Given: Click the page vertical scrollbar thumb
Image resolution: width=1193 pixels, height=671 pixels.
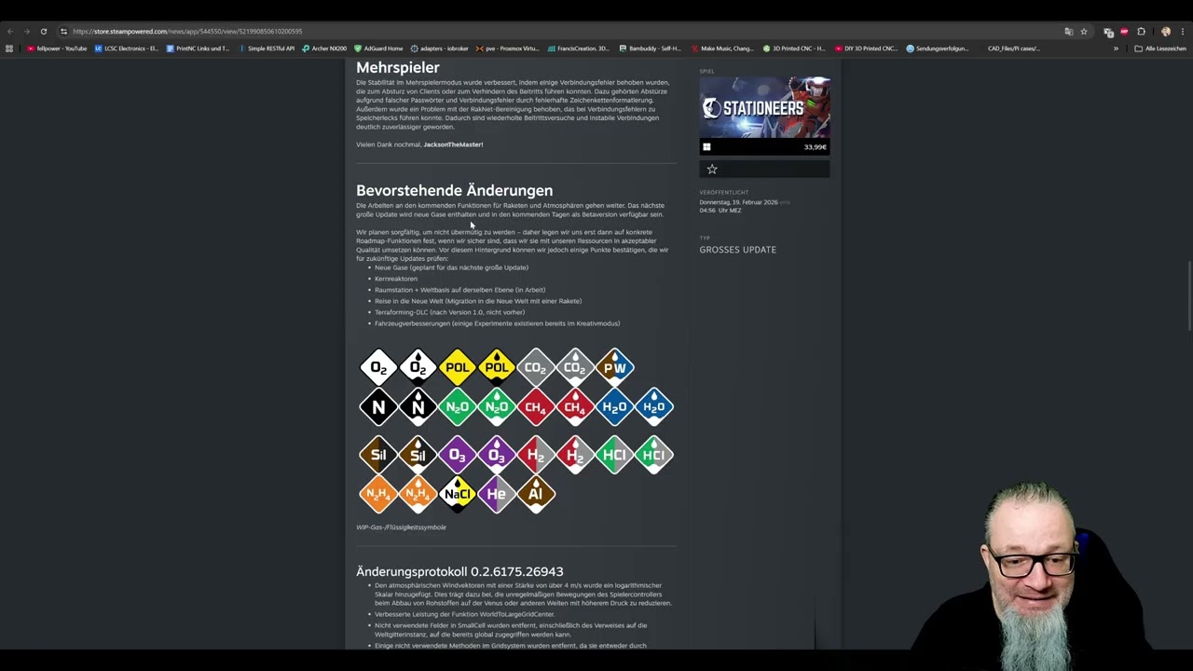Looking at the screenshot, I should click(x=1189, y=295).
